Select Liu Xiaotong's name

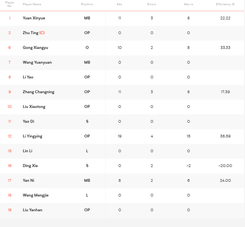[x=34, y=106]
